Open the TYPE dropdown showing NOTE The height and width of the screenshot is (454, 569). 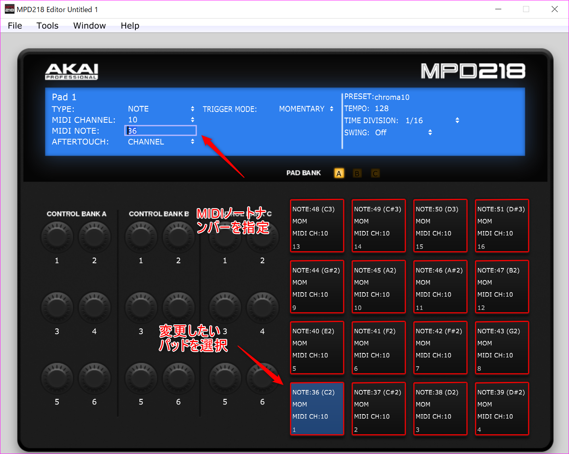click(161, 109)
